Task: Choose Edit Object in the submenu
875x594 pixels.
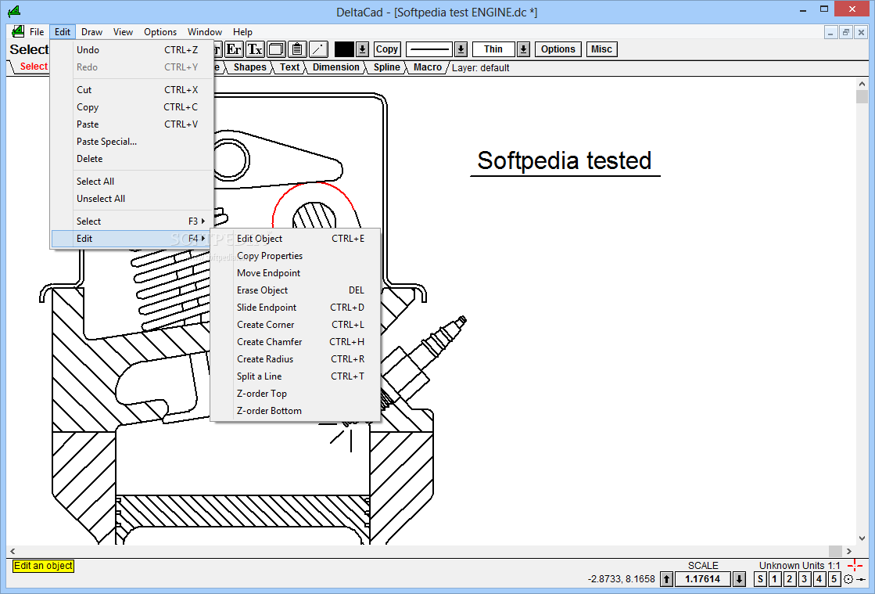Action: coord(296,239)
